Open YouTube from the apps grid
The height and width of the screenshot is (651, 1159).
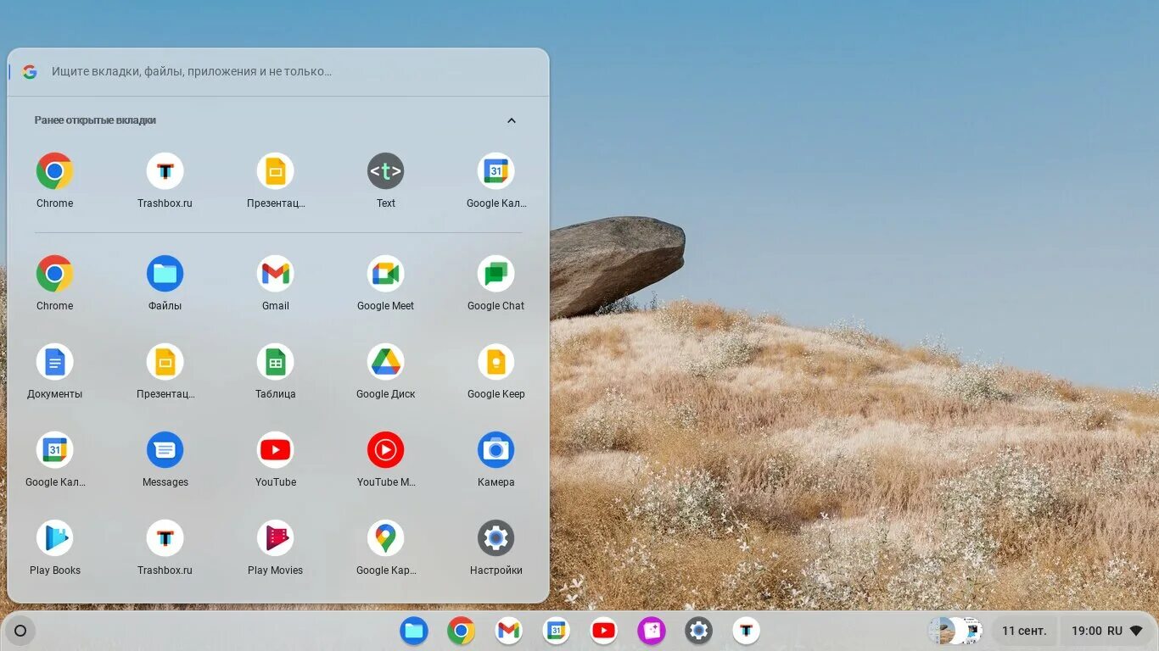(x=276, y=459)
